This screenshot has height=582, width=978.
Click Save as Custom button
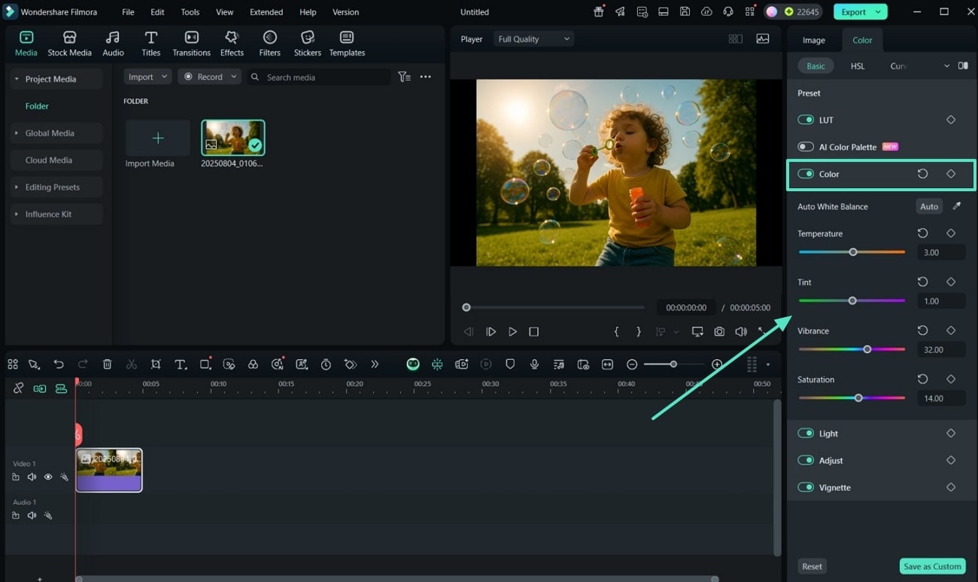tap(932, 566)
